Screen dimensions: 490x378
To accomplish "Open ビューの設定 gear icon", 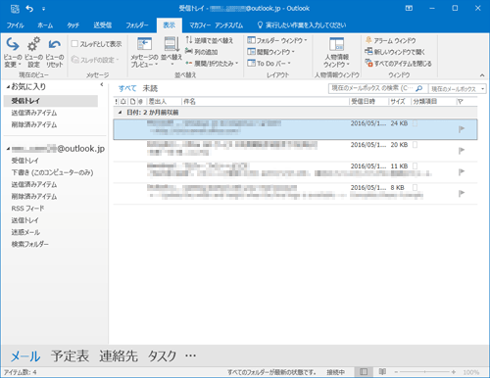I will click(33, 44).
